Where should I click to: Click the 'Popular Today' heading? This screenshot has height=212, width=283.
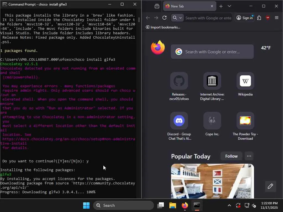coord(191,156)
